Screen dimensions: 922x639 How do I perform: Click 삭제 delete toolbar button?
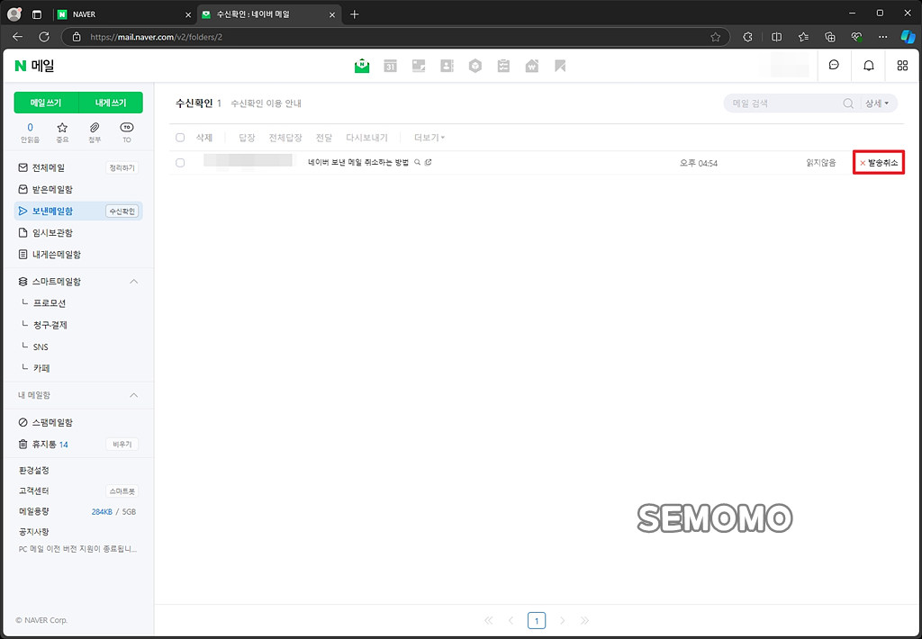[204, 138]
